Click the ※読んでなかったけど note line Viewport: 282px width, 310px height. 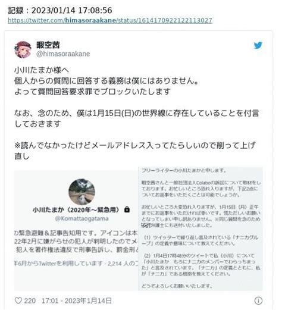(135, 145)
